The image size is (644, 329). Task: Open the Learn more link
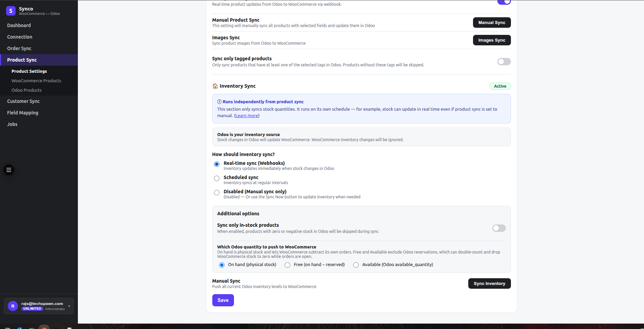[246, 116]
